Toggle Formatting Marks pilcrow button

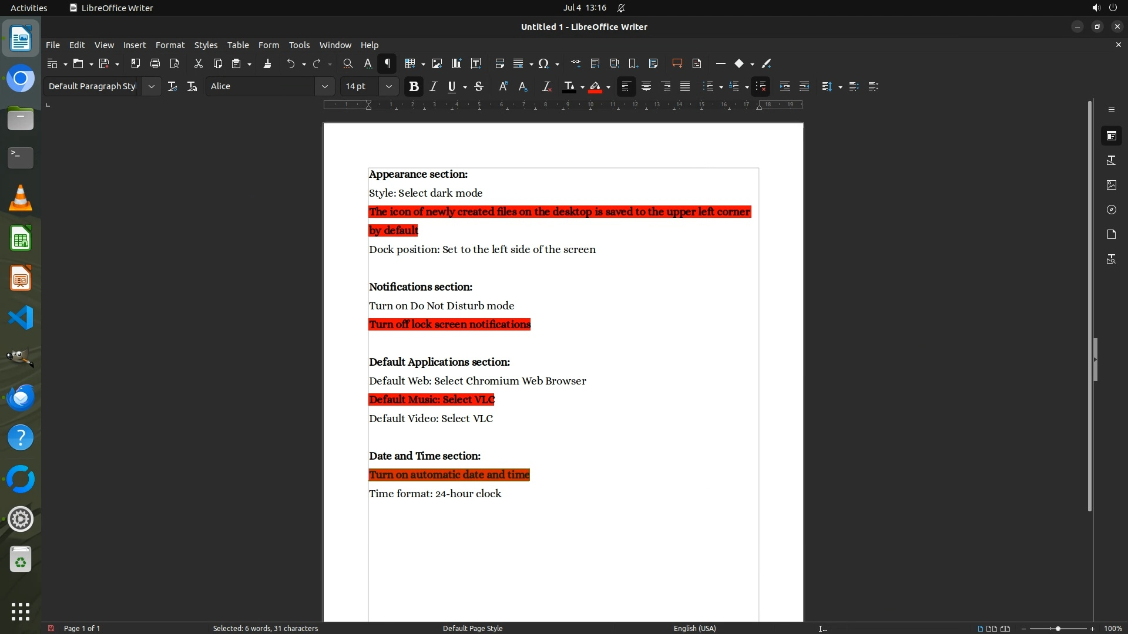[387, 63]
